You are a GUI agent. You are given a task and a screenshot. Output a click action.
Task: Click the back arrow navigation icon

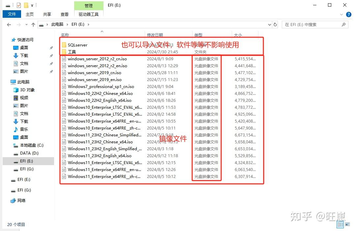(x=9, y=24)
